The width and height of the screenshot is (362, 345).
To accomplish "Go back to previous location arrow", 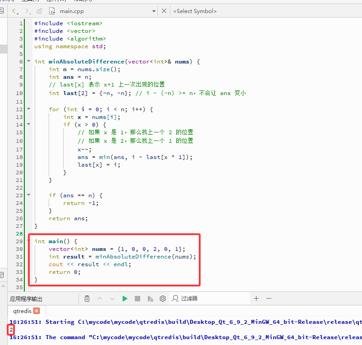I will coord(14,11).
